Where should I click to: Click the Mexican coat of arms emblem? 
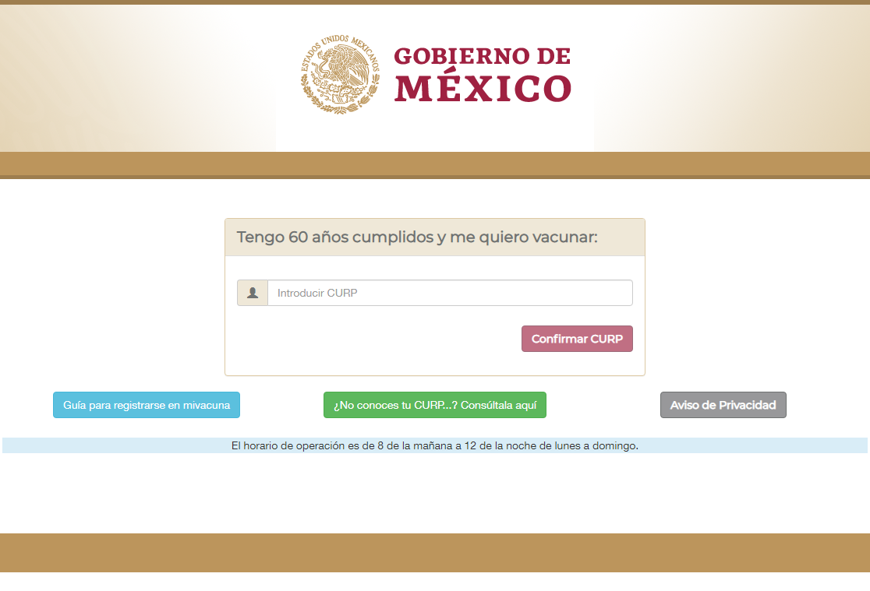click(341, 75)
